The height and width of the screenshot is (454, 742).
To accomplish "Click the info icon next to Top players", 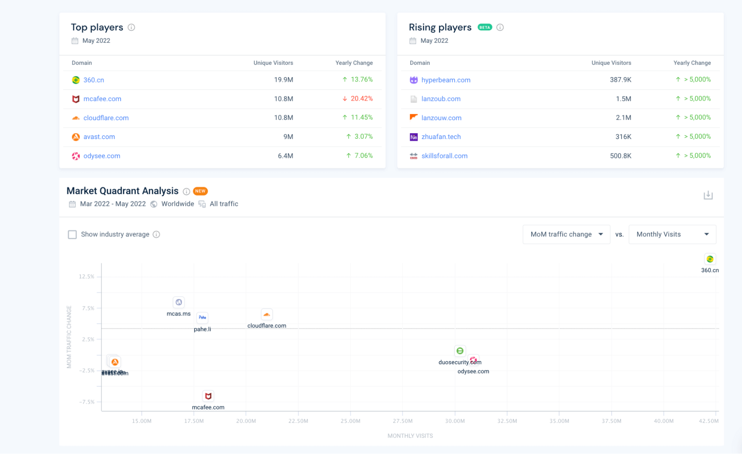I will point(131,27).
